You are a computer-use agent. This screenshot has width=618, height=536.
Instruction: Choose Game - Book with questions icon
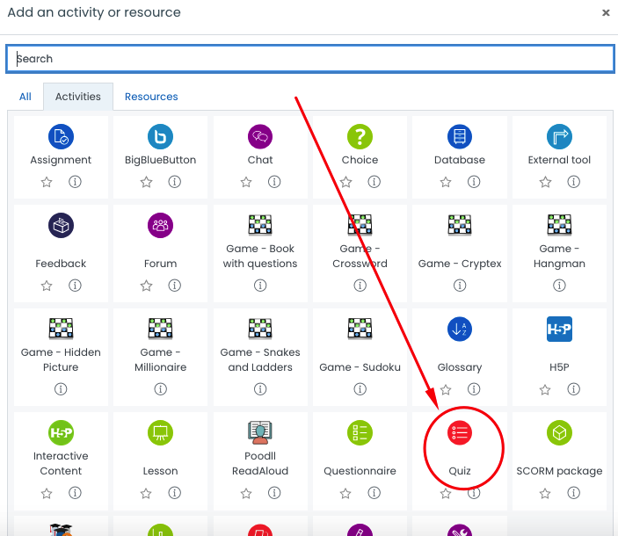tap(260, 225)
